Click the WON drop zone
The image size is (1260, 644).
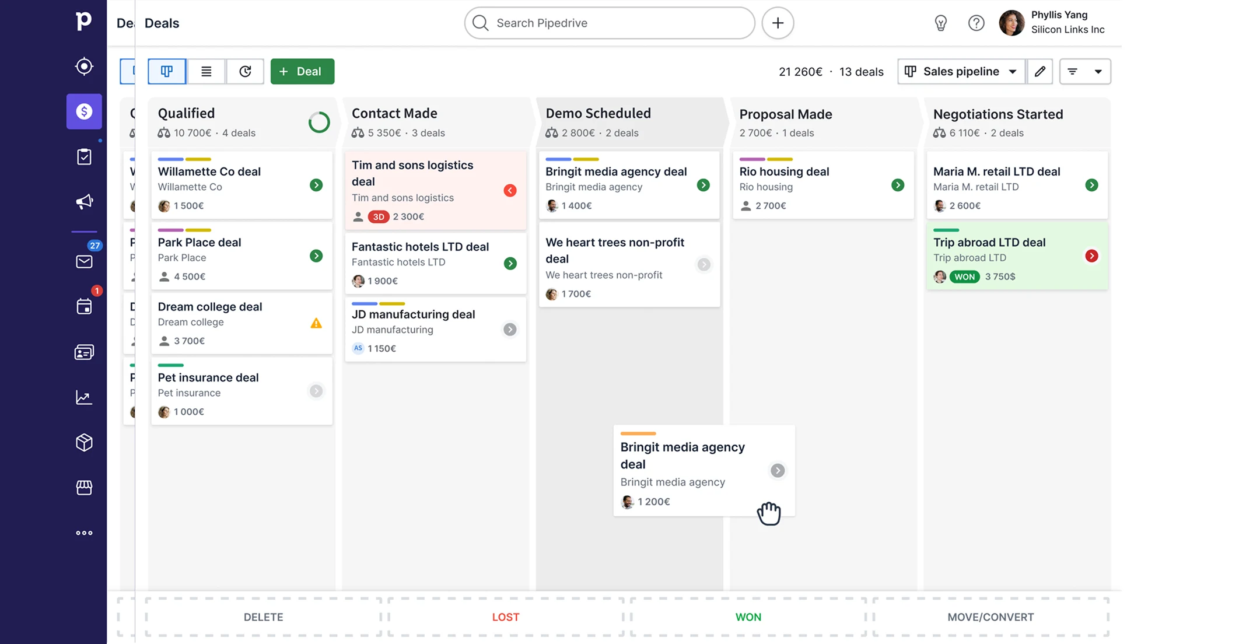[x=748, y=617]
